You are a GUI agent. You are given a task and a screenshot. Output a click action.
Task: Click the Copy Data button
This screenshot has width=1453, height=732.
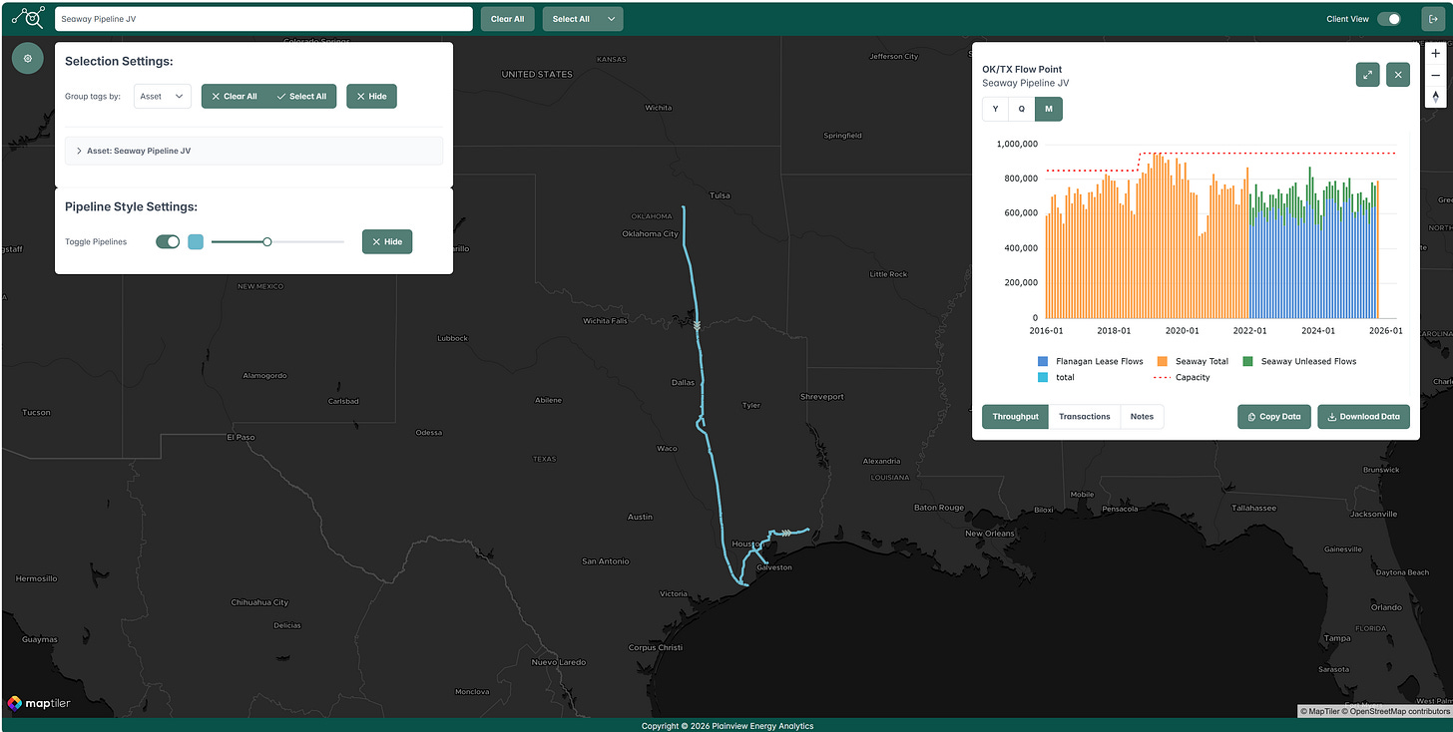1274,417
